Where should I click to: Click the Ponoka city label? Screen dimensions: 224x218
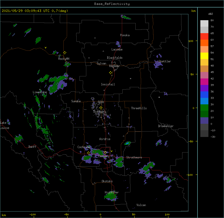(x=125, y=35)
